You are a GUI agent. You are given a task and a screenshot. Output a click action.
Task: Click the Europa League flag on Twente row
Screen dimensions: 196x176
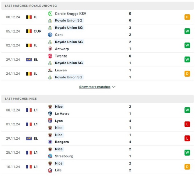[29, 59]
